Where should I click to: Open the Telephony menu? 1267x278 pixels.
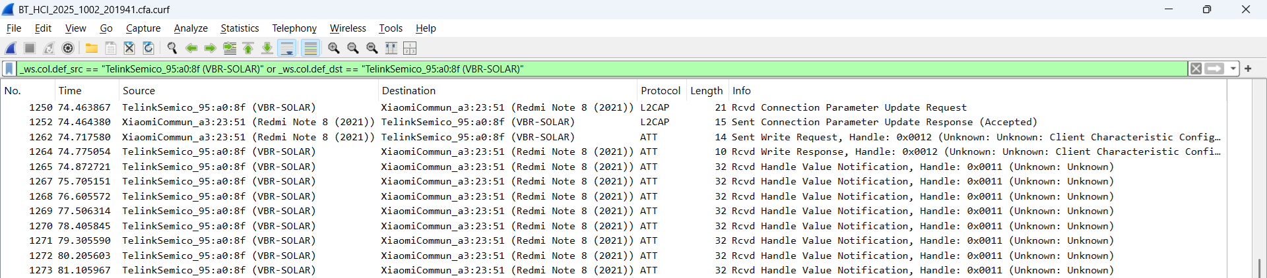tap(294, 28)
